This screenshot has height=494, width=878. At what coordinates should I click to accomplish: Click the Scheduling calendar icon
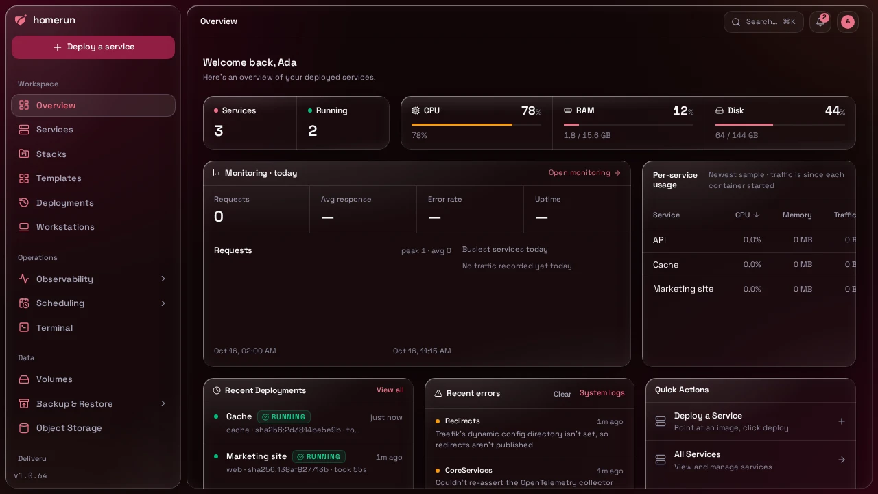click(24, 303)
